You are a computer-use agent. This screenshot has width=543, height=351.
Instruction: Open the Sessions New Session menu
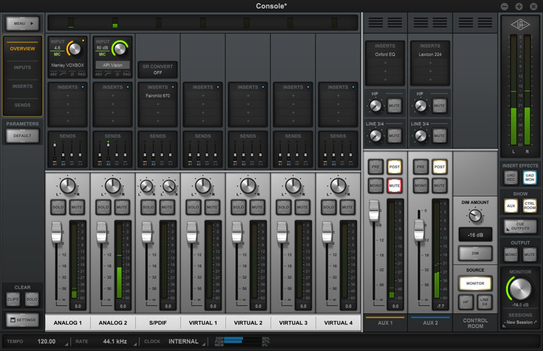click(519, 322)
